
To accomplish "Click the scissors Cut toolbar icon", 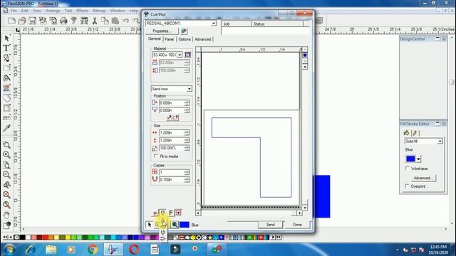I will (95, 21).
